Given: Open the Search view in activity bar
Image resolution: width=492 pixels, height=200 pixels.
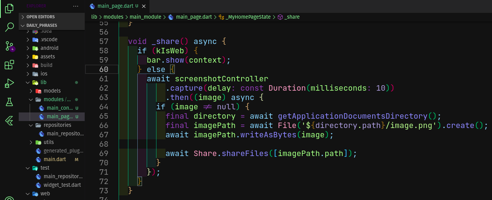Looking at the screenshot, I should click(9, 28).
